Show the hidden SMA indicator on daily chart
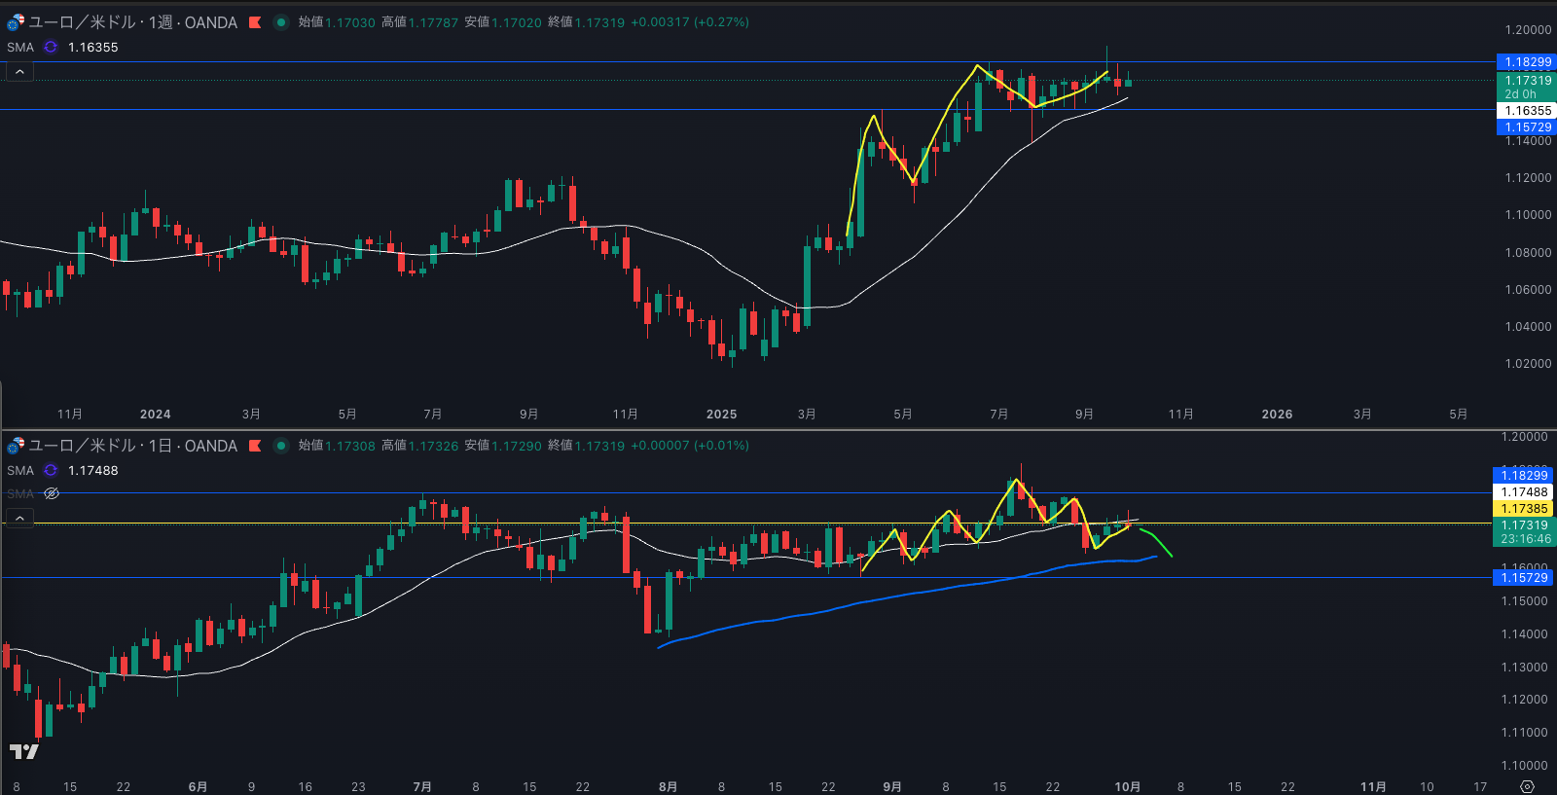The width and height of the screenshot is (1557, 795). click(52, 493)
